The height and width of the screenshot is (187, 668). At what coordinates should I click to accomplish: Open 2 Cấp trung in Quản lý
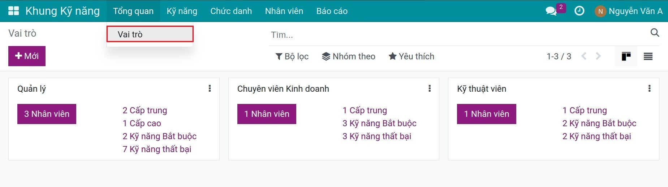(x=145, y=110)
